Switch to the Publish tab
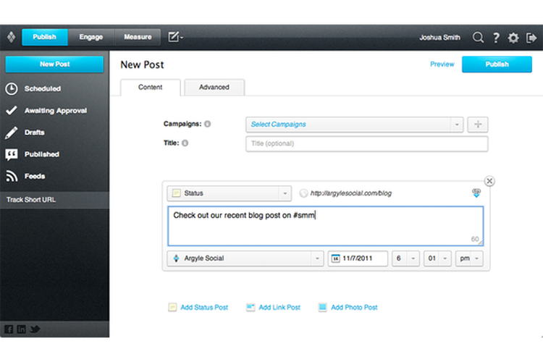543x362 pixels. pos(45,37)
